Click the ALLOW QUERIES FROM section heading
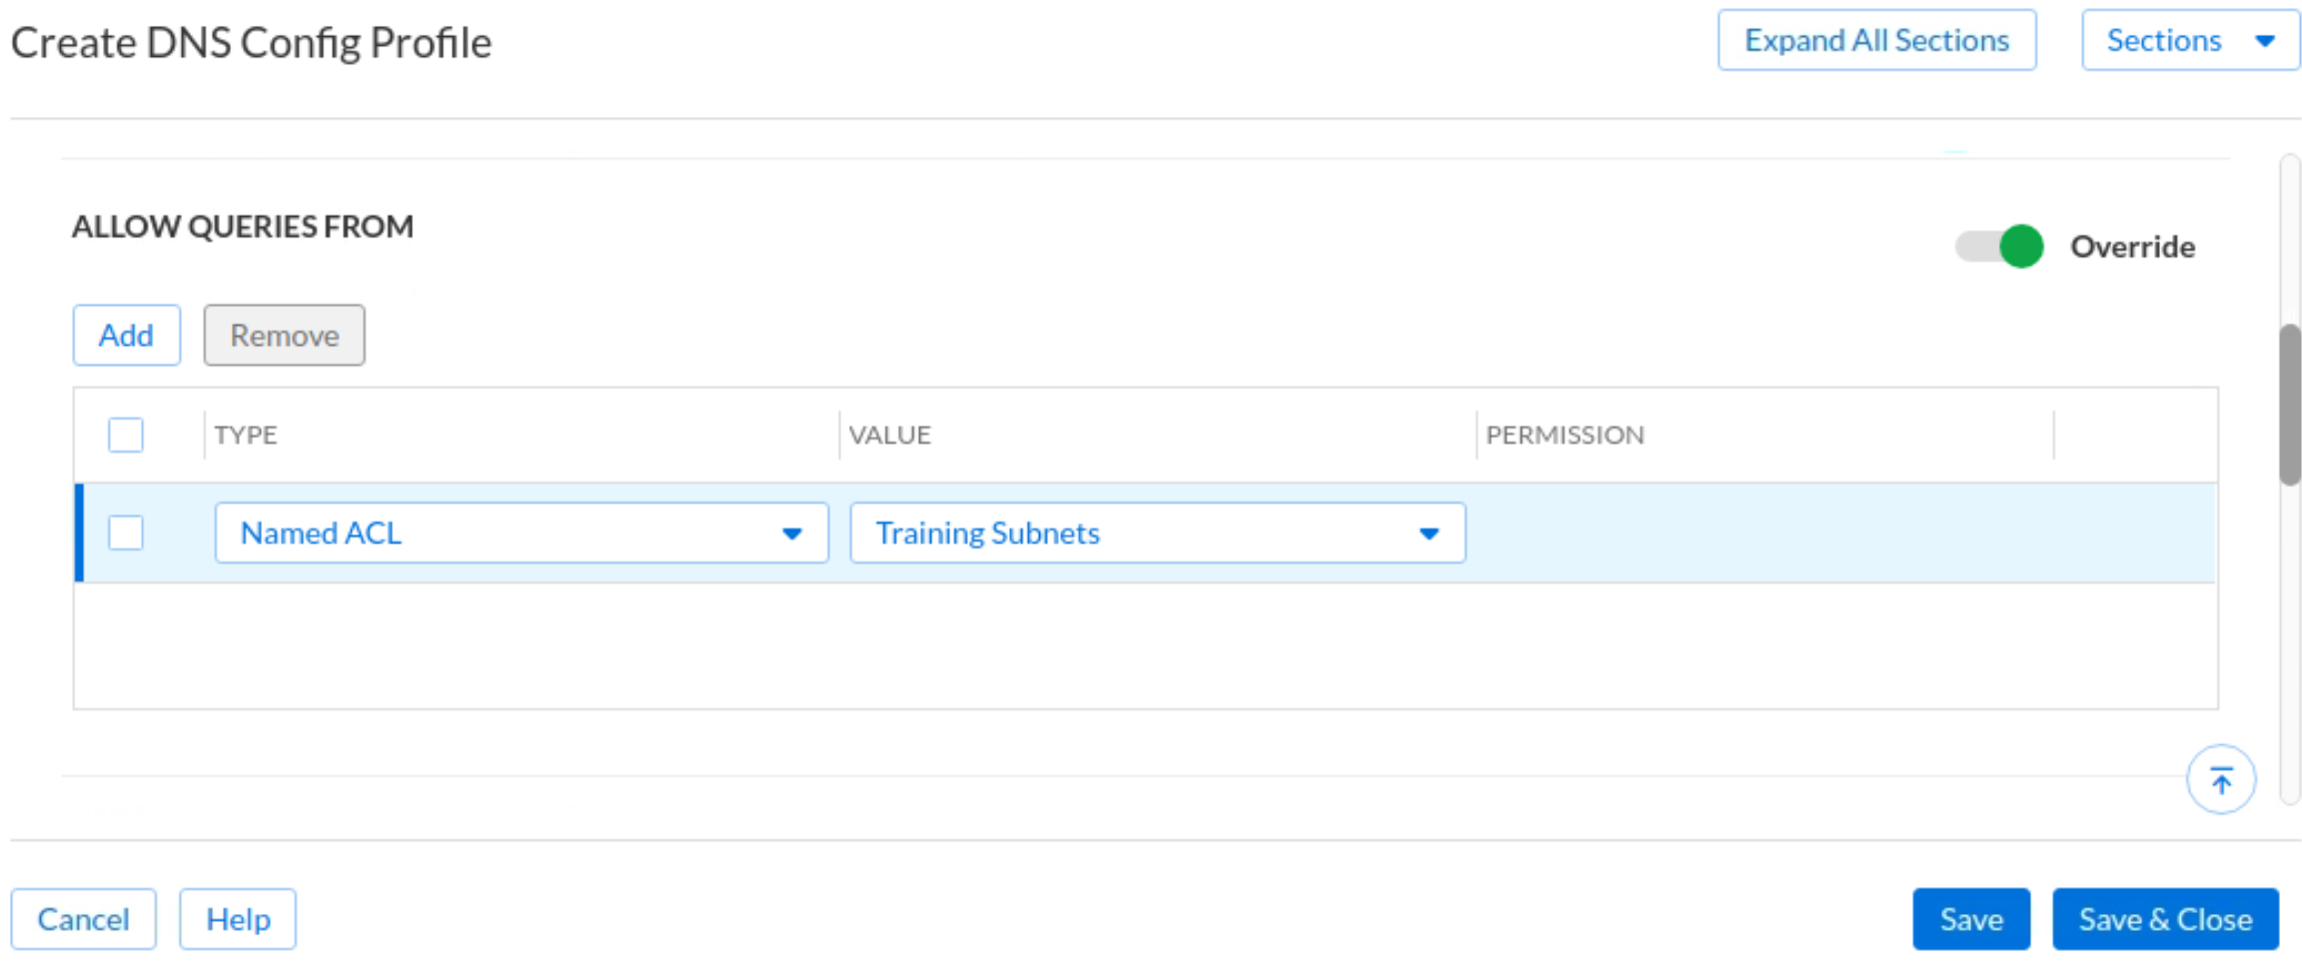 [x=243, y=227]
